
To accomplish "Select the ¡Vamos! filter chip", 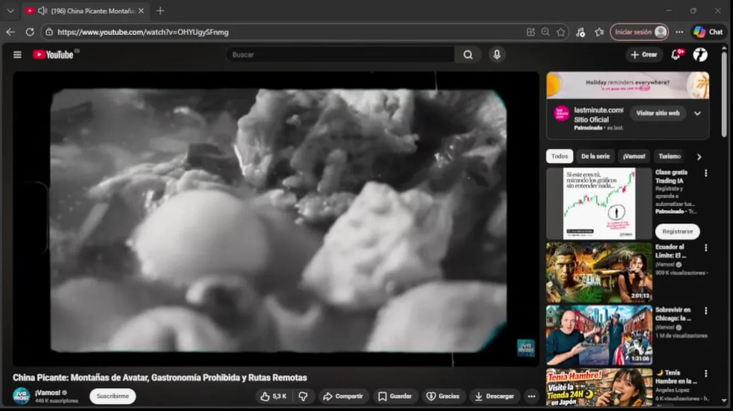I will pos(634,156).
